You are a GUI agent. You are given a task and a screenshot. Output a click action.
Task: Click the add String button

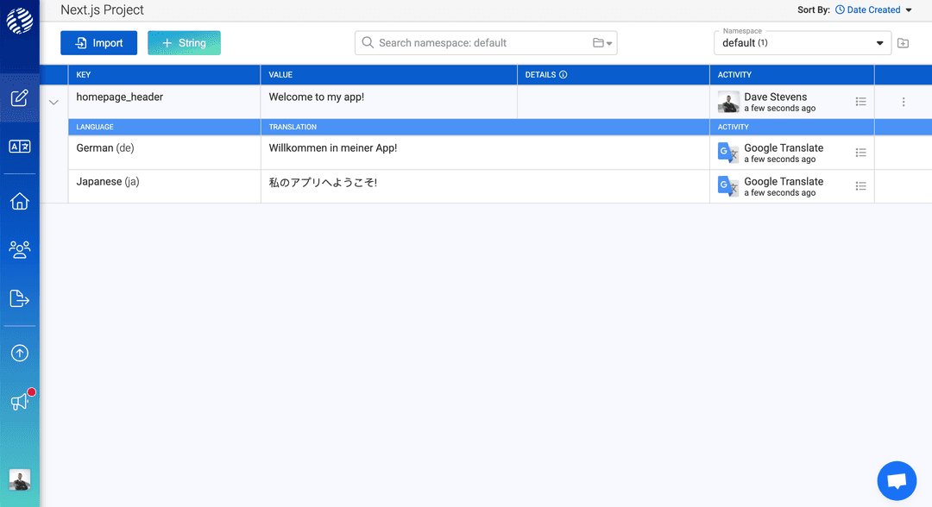pos(185,43)
